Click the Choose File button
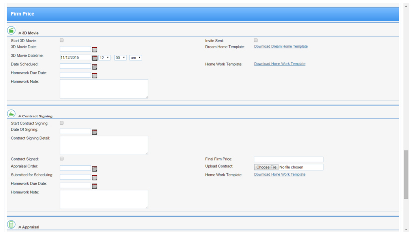The width and height of the screenshot is (415, 234). [x=266, y=167]
